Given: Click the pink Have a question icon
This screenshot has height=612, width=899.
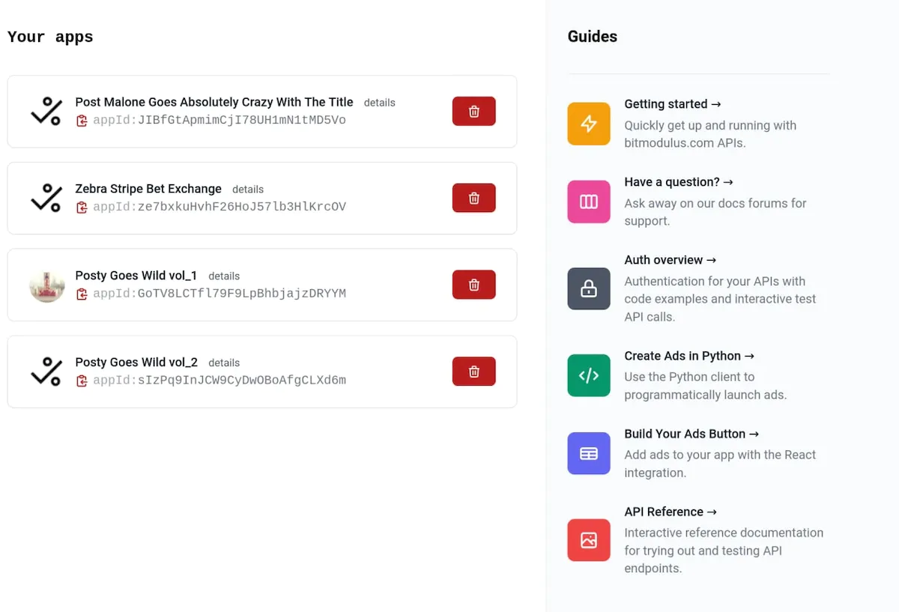Looking at the screenshot, I should point(589,202).
